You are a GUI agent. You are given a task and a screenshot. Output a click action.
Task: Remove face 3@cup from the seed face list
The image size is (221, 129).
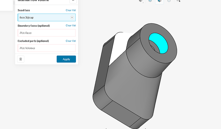pos(72,18)
